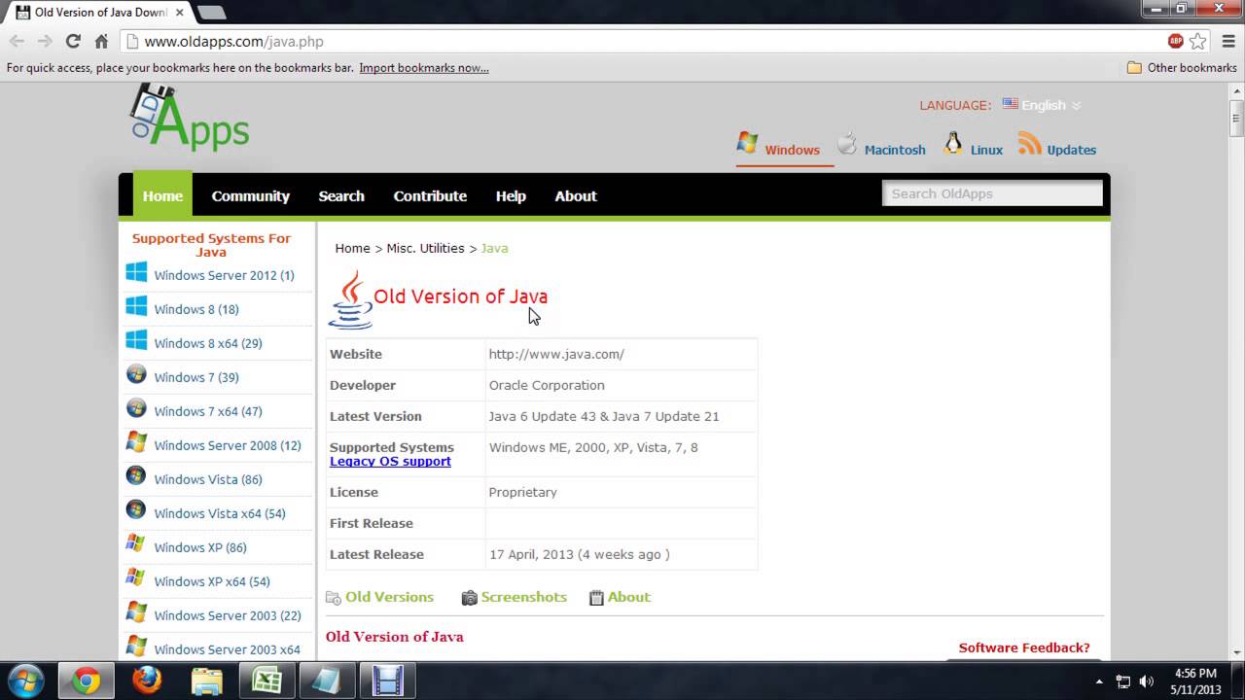The image size is (1245, 700).
Task: Open Firefox from the taskbar
Action: click(x=147, y=681)
